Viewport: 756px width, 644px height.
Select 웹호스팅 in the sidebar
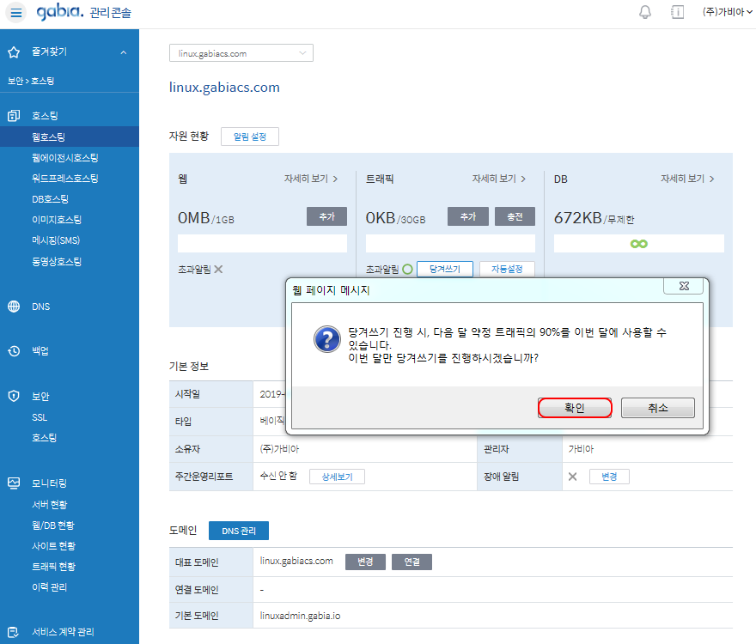point(70,137)
